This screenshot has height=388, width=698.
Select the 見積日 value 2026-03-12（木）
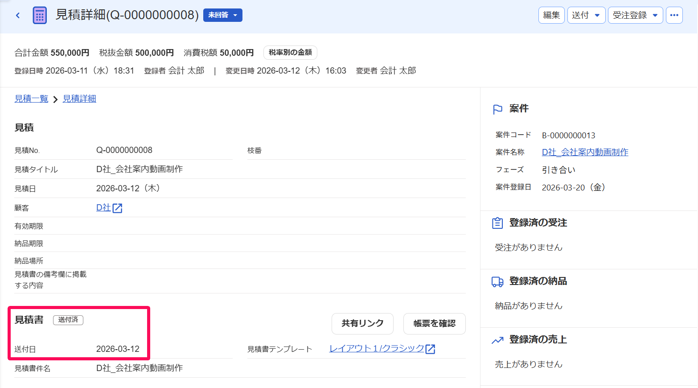coord(128,188)
